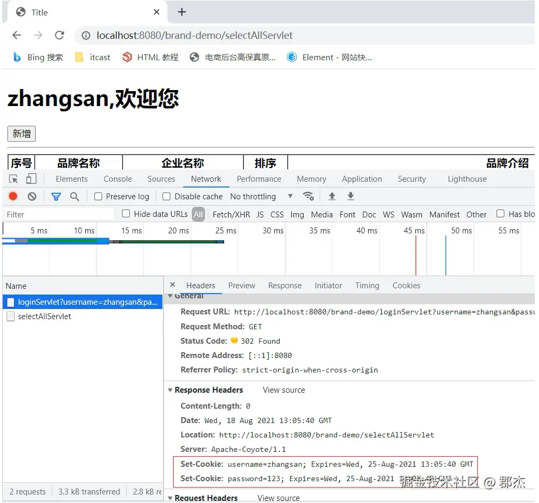The width and height of the screenshot is (539, 503).
Task: Show the Cookies tab of request
Action: [x=406, y=286]
